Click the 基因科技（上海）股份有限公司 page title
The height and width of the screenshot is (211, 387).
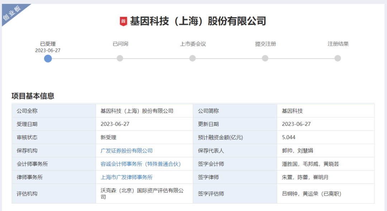point(198,21)
